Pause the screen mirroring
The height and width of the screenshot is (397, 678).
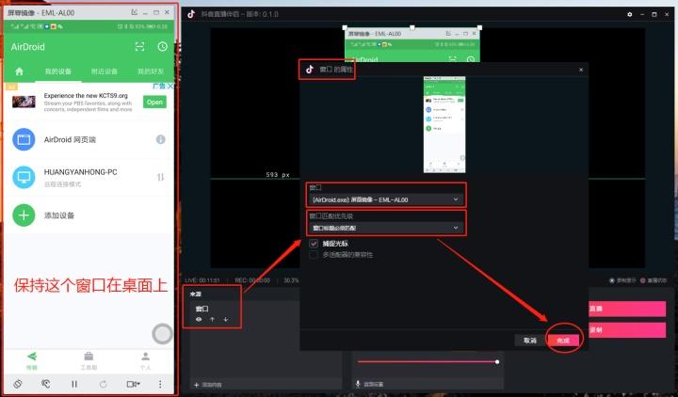tap(74, 384)
